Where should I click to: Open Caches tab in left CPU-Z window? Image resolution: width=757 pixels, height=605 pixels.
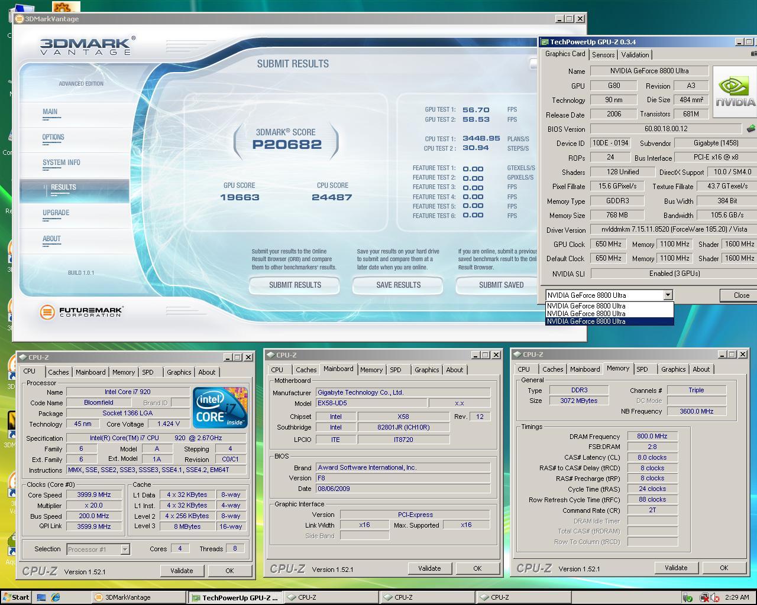58,372
